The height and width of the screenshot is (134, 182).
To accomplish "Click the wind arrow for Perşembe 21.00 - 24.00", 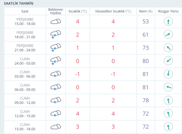I will coord(168,48).
